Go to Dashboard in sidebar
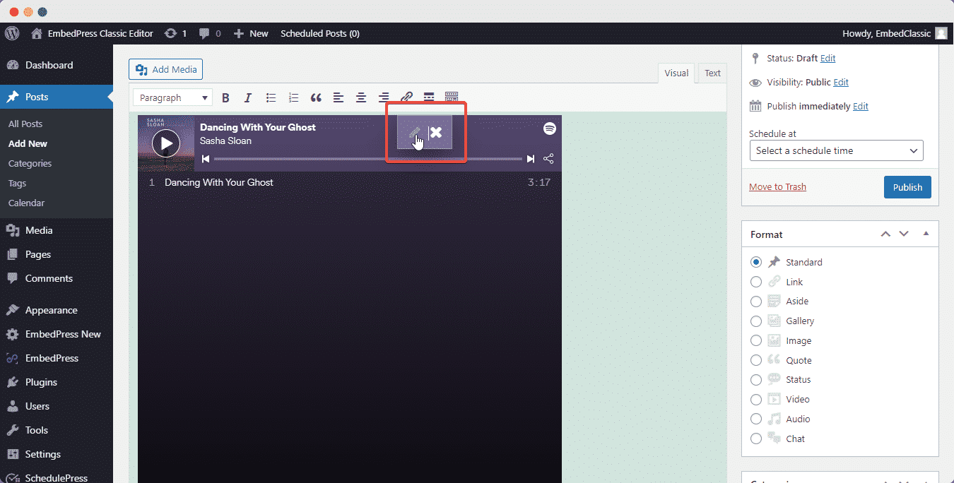Screen dimensions: 954x483 pos(57,65)
